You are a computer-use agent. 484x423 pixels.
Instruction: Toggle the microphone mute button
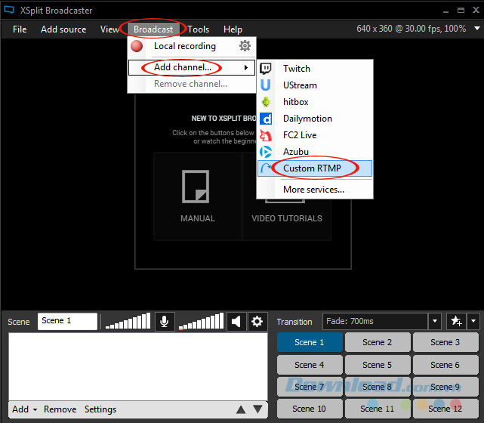point(165,322)
